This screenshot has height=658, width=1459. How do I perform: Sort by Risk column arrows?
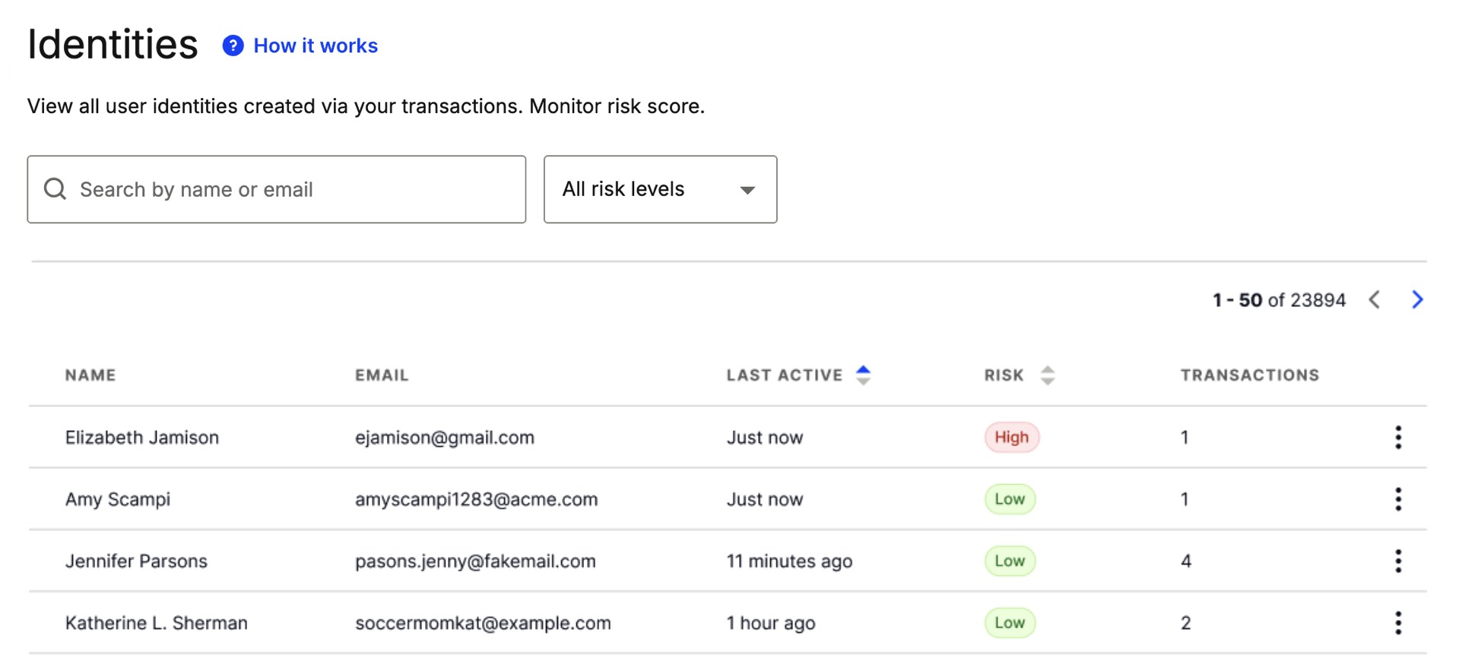pos(1048,375)
